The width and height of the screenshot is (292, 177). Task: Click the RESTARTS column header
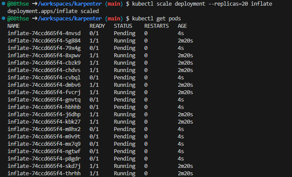(156, 26)
